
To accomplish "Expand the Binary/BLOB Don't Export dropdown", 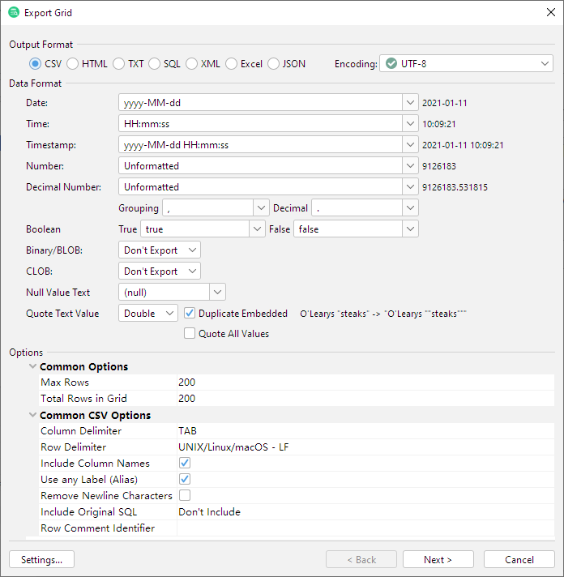I will (192, 250).
